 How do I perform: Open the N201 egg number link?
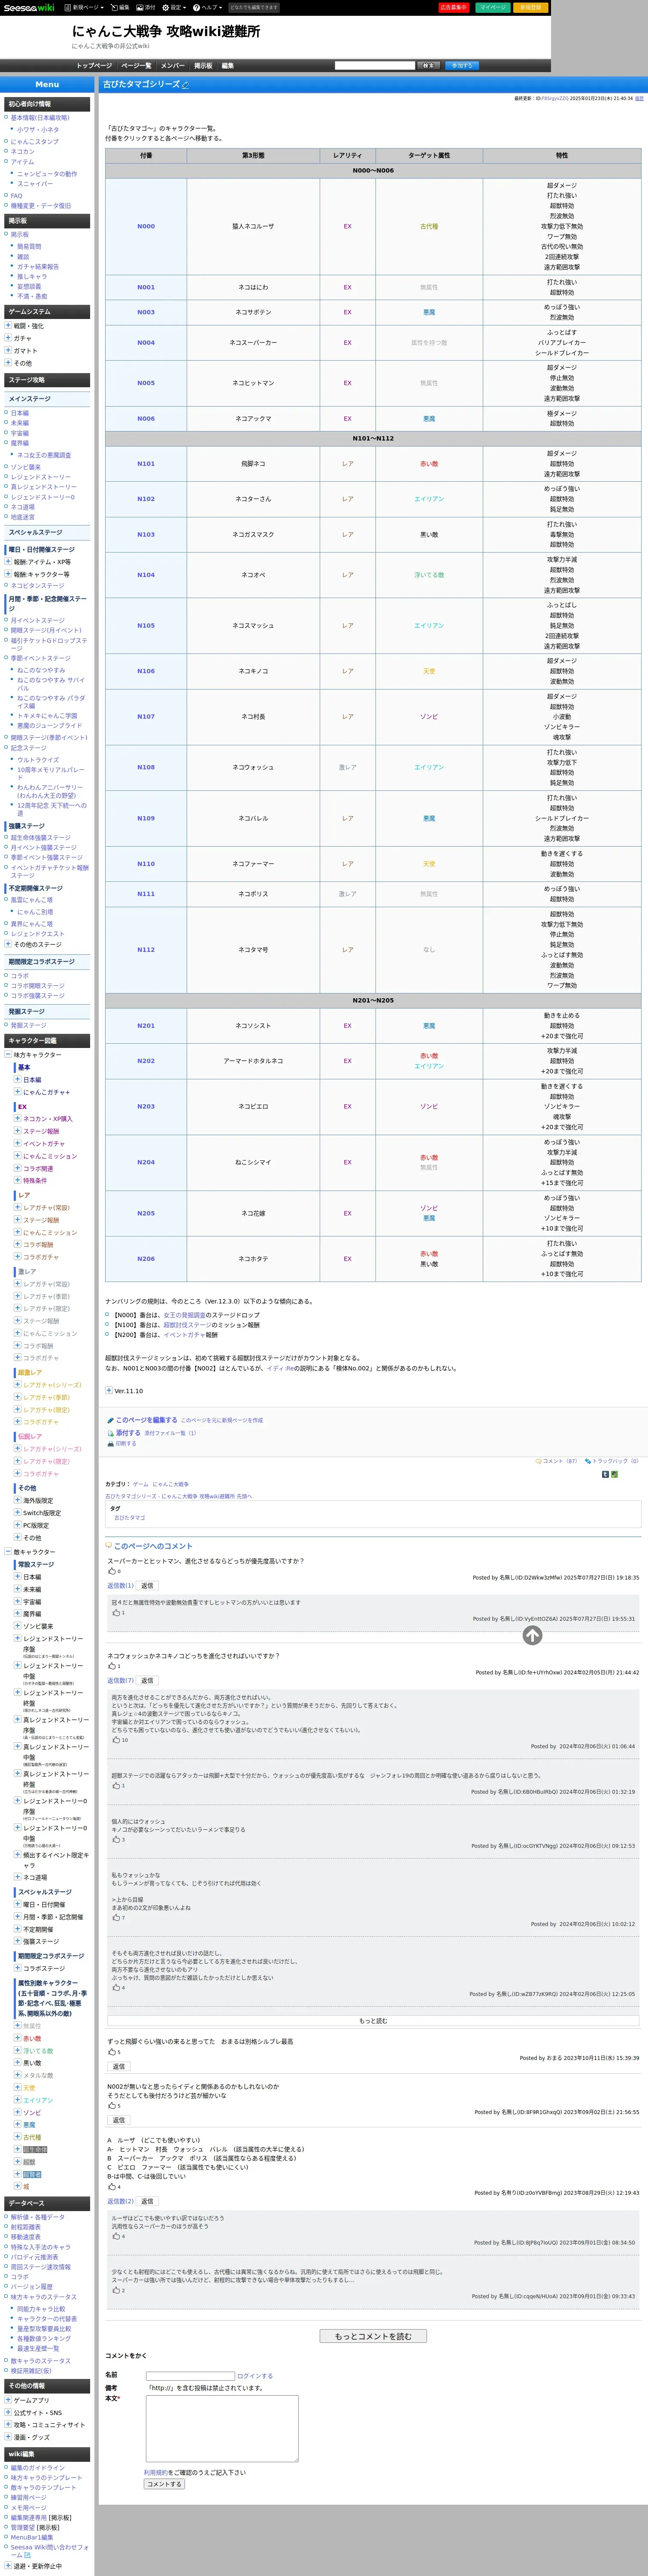[x=146, y=1026]
